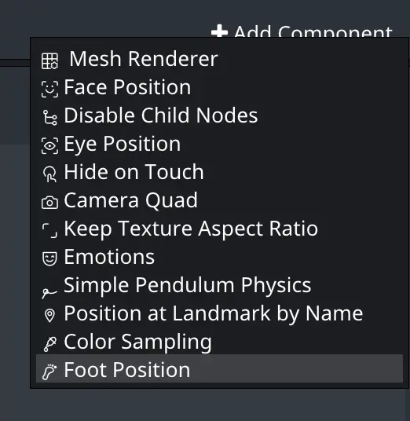Click the Hide on Touch finger icon
Image resolution: width=410 pixels, height=421 pixels.
click(49, 174)
